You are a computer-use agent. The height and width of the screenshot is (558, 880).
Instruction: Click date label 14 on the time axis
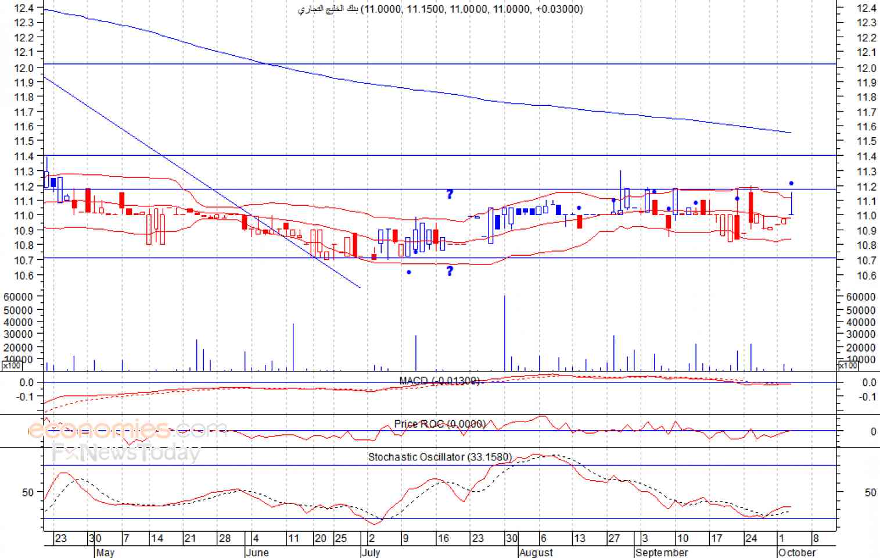tap(157, 538)
